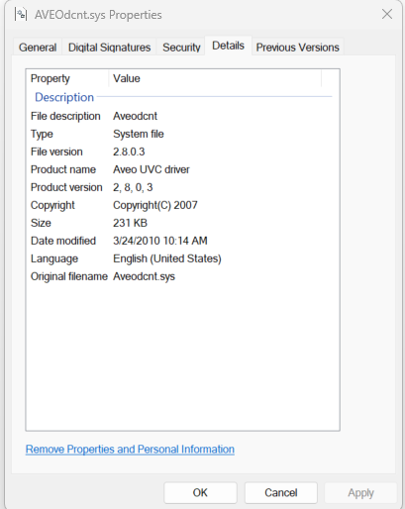Switch to the General tab

click(38, 48)
